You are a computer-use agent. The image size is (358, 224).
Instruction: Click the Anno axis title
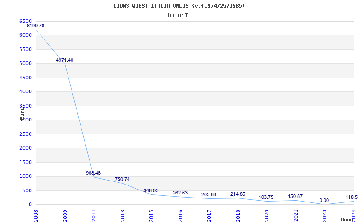click(x=346, y=220)
